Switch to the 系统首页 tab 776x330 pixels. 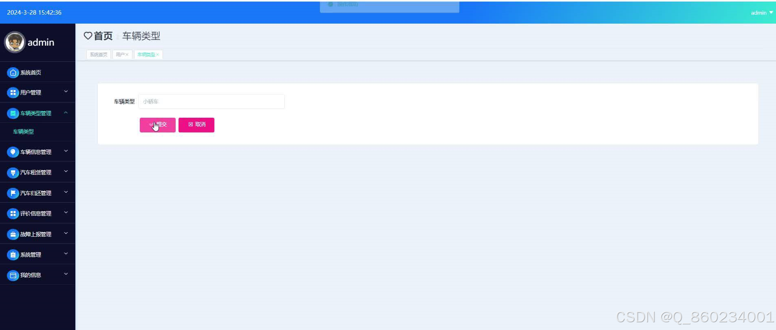tap(99, 55)
